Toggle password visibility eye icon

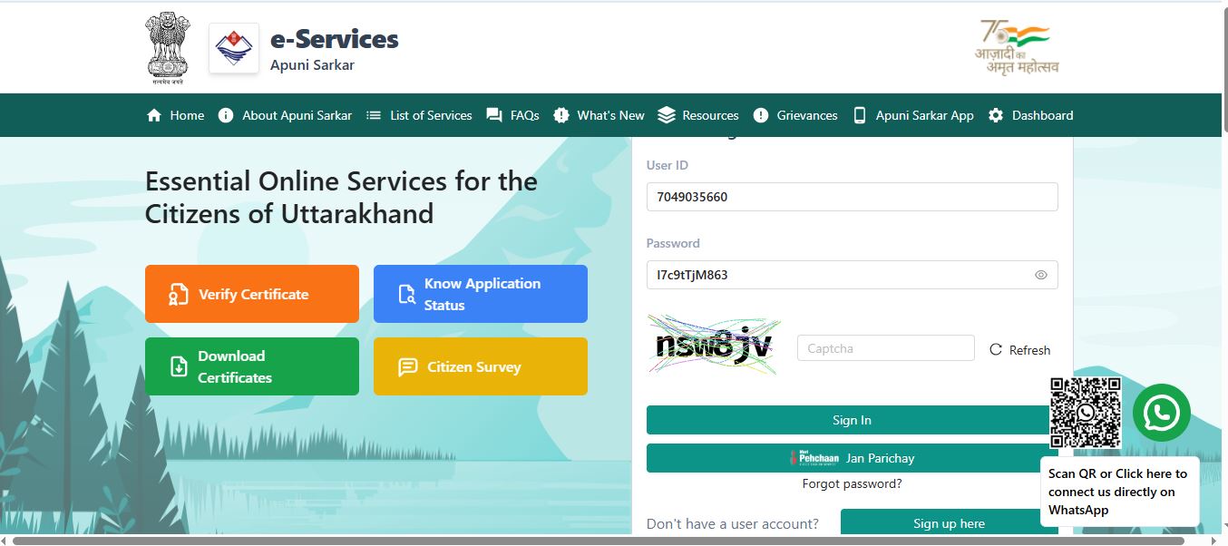click(x=1041, y=275)
